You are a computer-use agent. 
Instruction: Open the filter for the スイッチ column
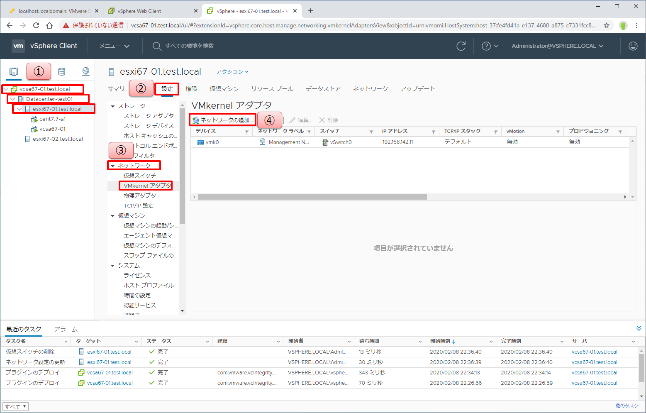tap(371, 132)
